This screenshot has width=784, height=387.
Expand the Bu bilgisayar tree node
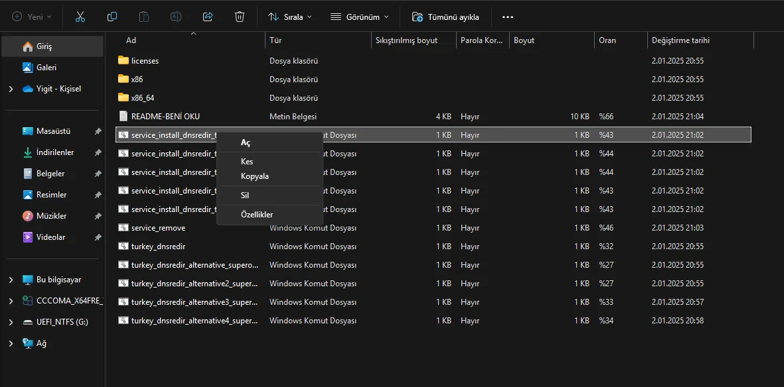(x=11, y=280)
